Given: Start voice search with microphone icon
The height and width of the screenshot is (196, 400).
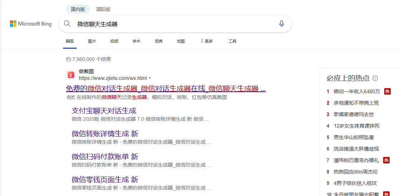Looking at the screenshot, I should (281, 24).
